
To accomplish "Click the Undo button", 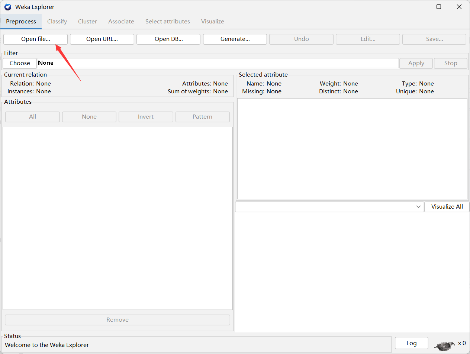I will [x=302, y=39].
